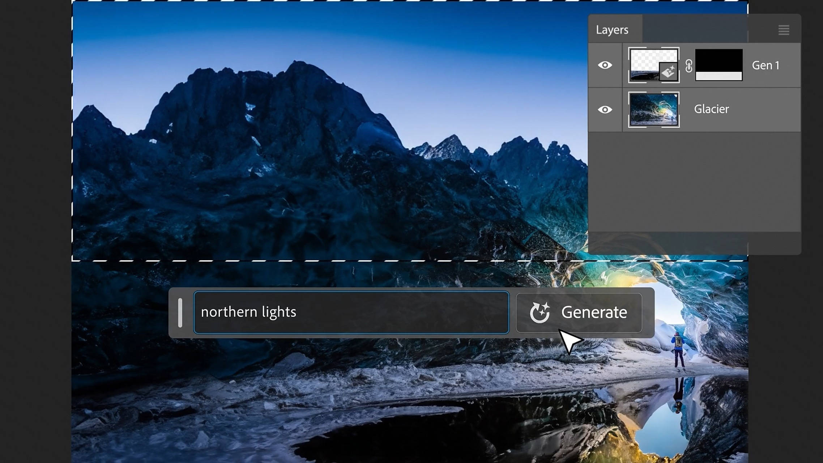Select the Glacier layer by its name
The image size is (823, 463).
711,109
